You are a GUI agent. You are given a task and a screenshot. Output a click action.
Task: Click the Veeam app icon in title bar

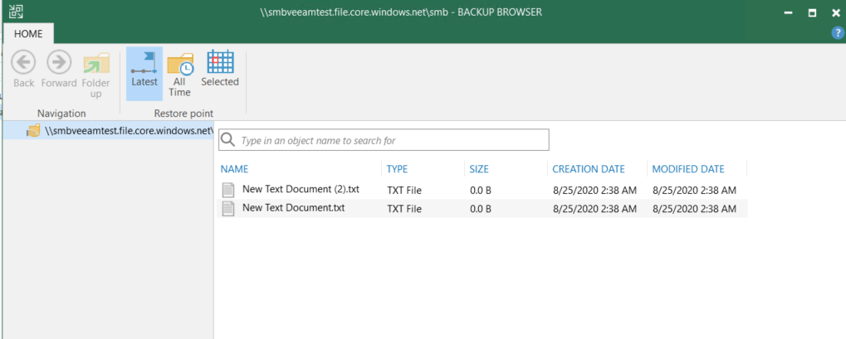tap(16, 12)
